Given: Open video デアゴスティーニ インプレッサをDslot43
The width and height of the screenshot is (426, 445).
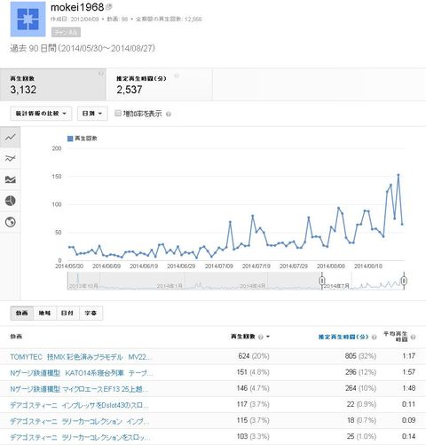Looking at the screenshot, I should tap(79, 405).
